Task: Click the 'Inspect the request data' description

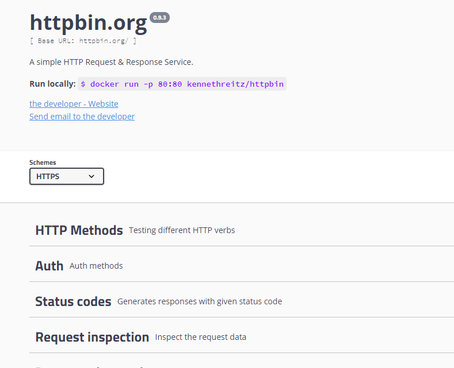Action: (x=200, y=337)
